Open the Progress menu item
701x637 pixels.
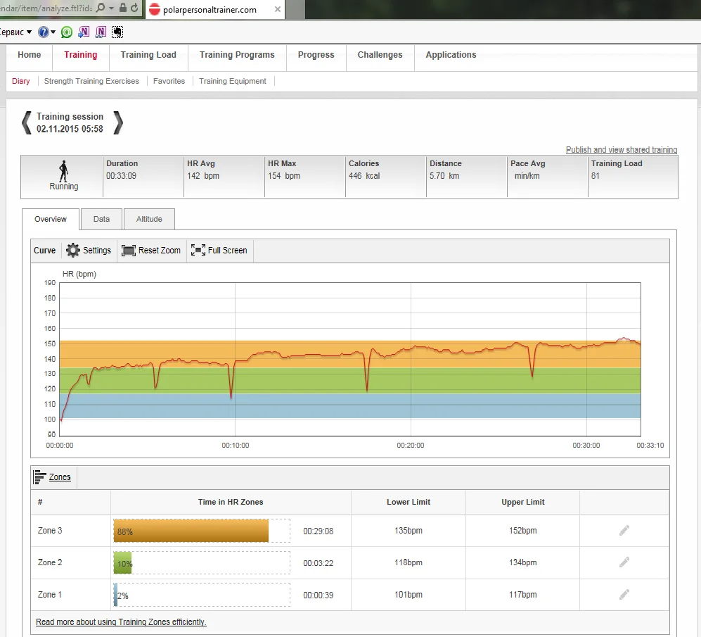[316, 55]
